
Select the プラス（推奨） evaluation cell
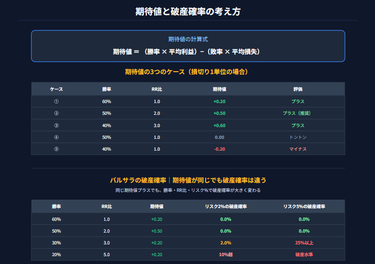point(297,113)
